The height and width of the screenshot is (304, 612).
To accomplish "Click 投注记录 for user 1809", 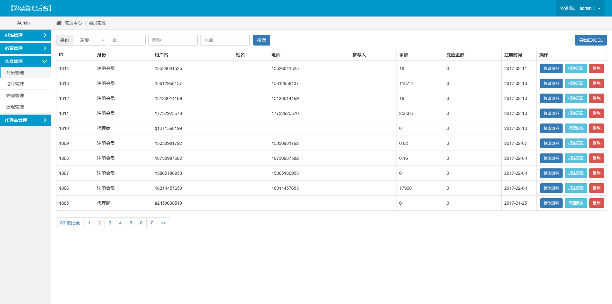I will (x=576, y=143).
